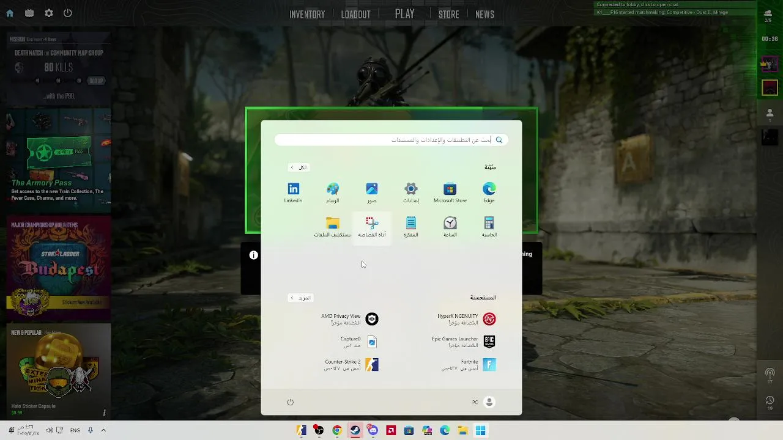Open CS2 watch TV icon
The height and width of the screenshot is (440, 783).
coord(29,13)
